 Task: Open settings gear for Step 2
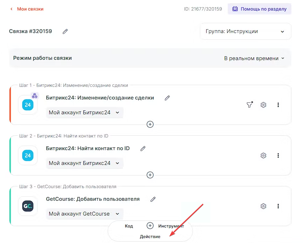pos(263,155)
